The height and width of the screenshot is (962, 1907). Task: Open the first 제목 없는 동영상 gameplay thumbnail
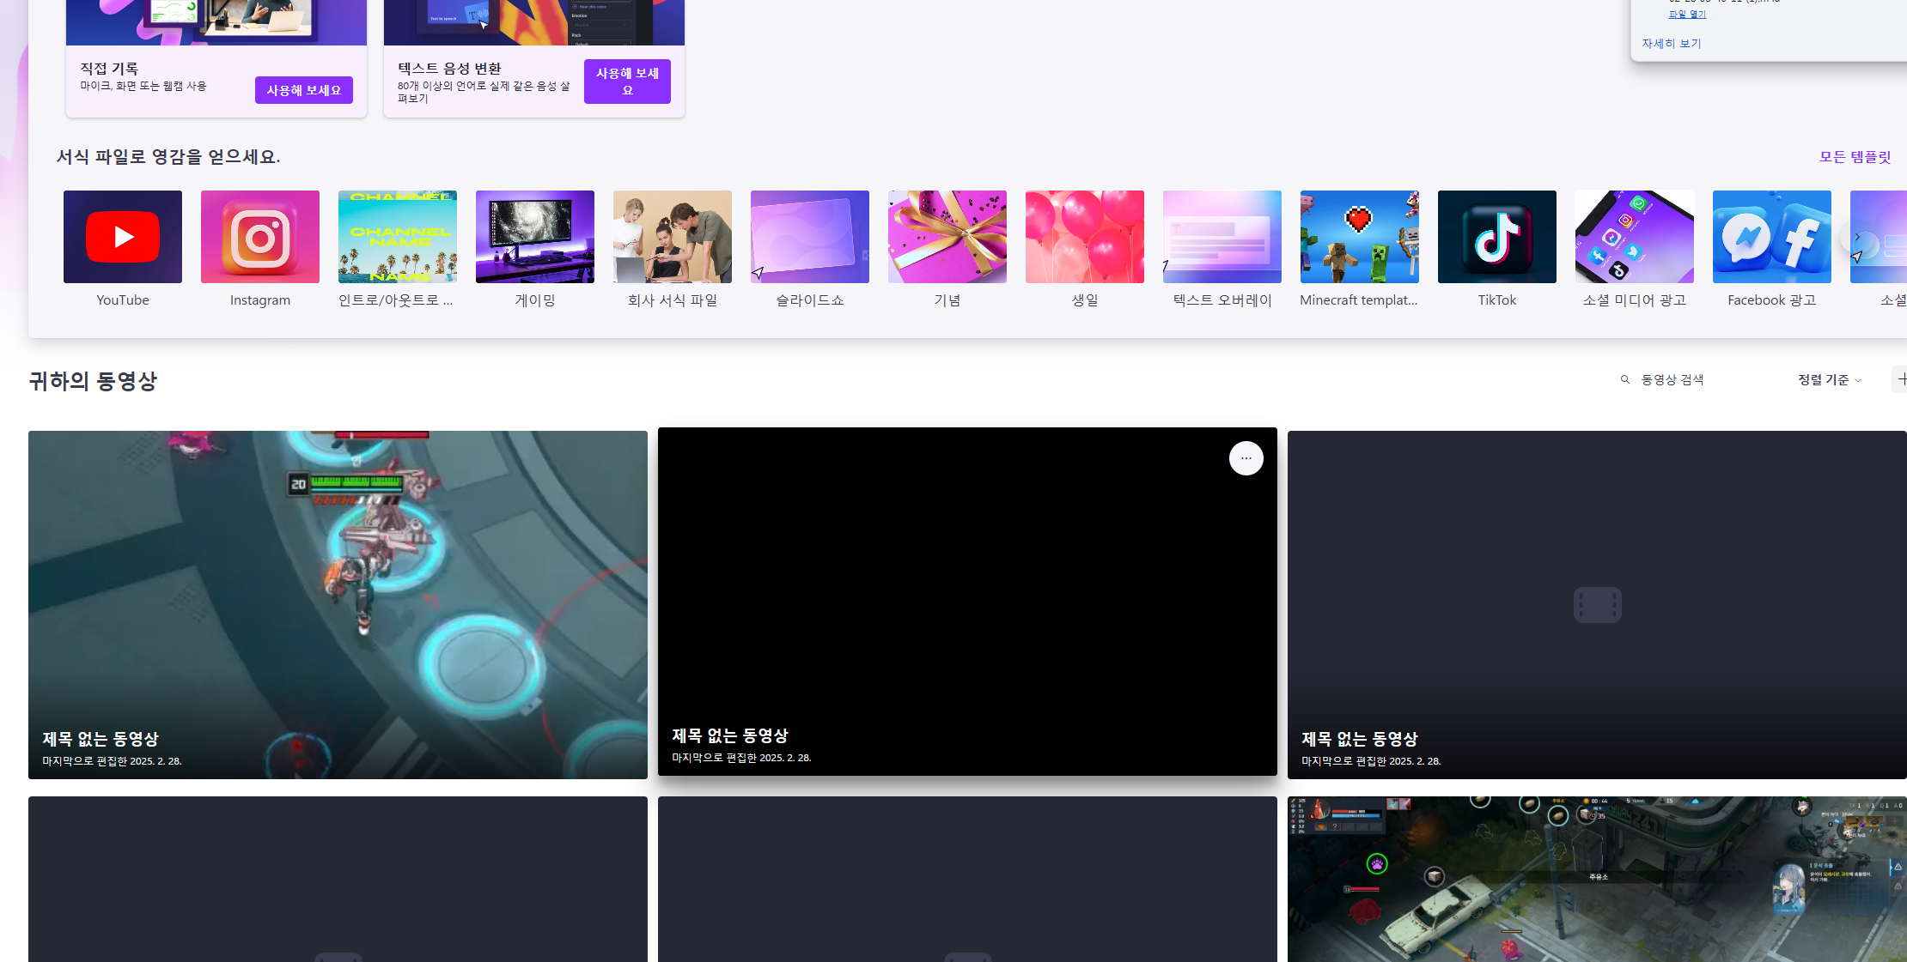click(x=338, y=604)
